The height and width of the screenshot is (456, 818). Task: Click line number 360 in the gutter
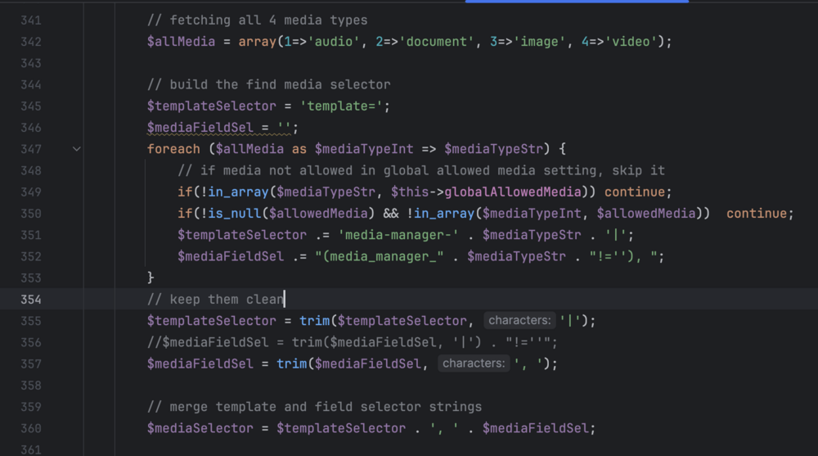tap(30, 428)
